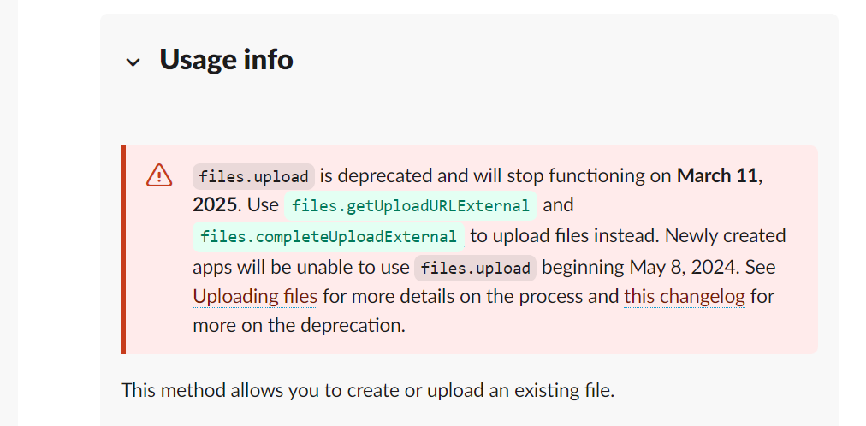866x426 pixels.
Task: Open the files.completeUploadExternal method link
Action: coord(328,237)
